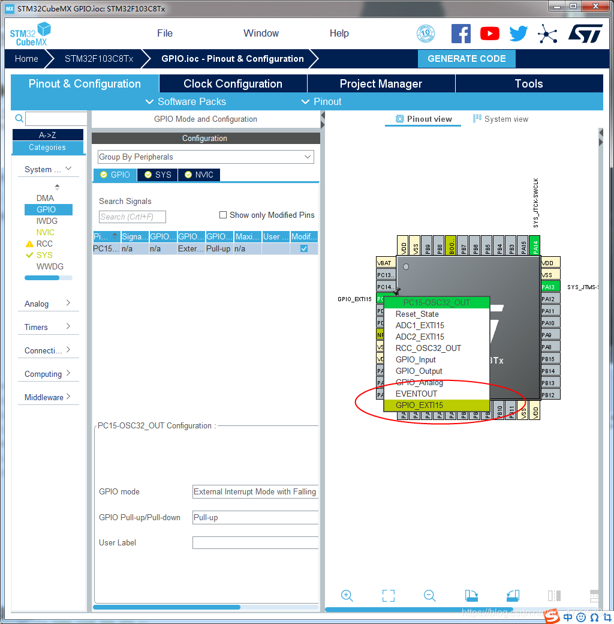Click the STM32CubeMX logo
Viewport: 614px width, 624px height.
[x=31, y=34]
